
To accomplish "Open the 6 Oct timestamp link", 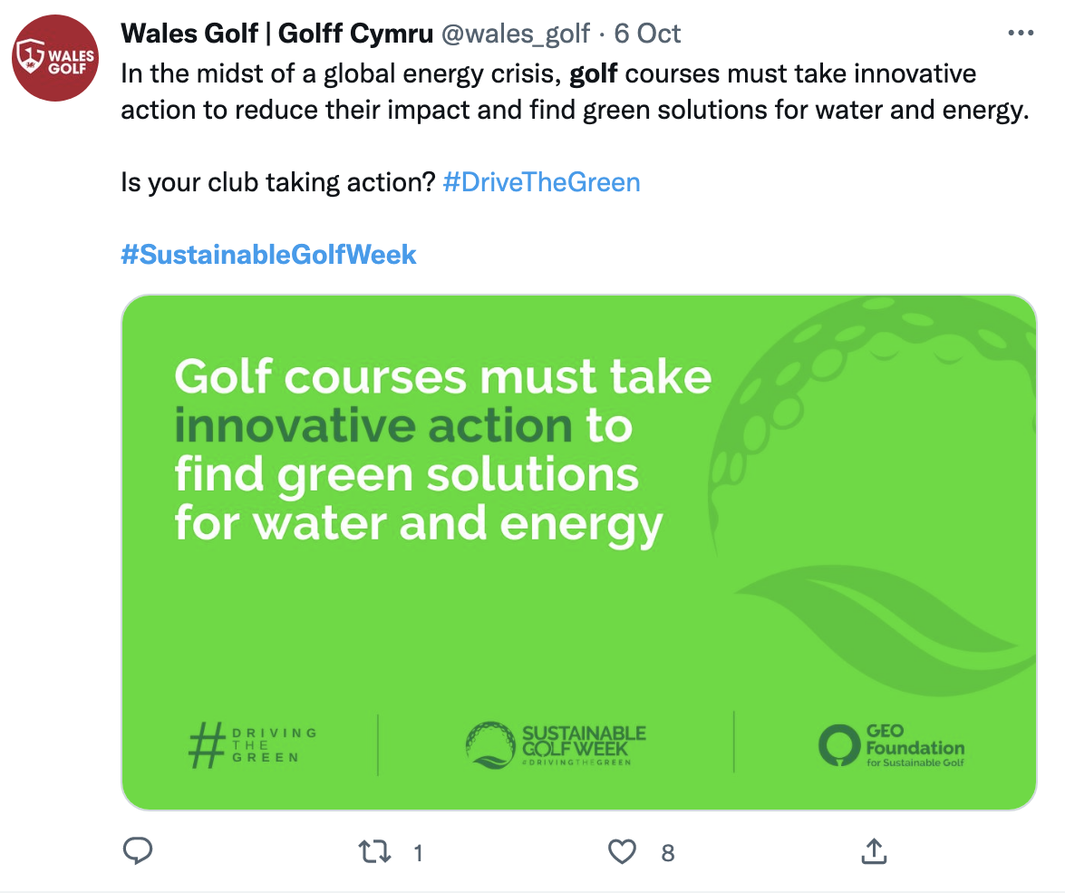I will [x=647, y=34].
